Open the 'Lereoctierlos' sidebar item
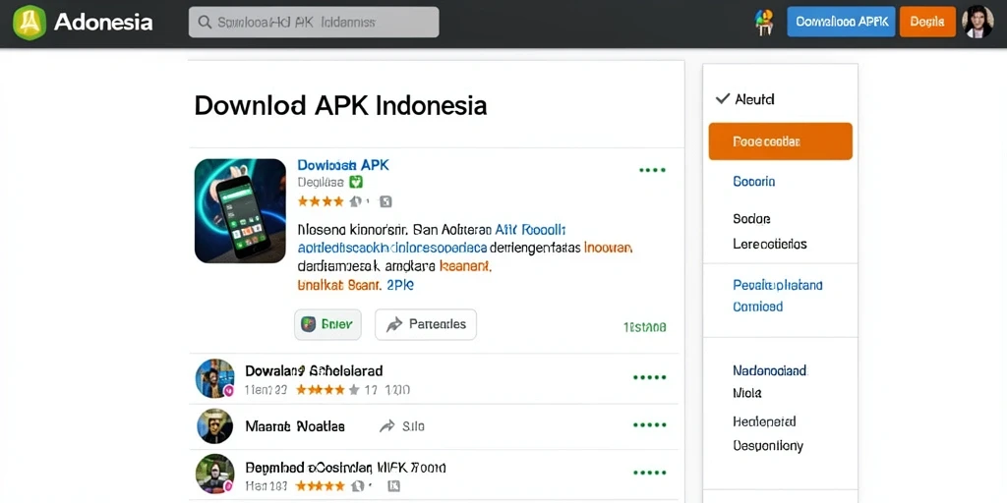 click(x=769, y=244)
